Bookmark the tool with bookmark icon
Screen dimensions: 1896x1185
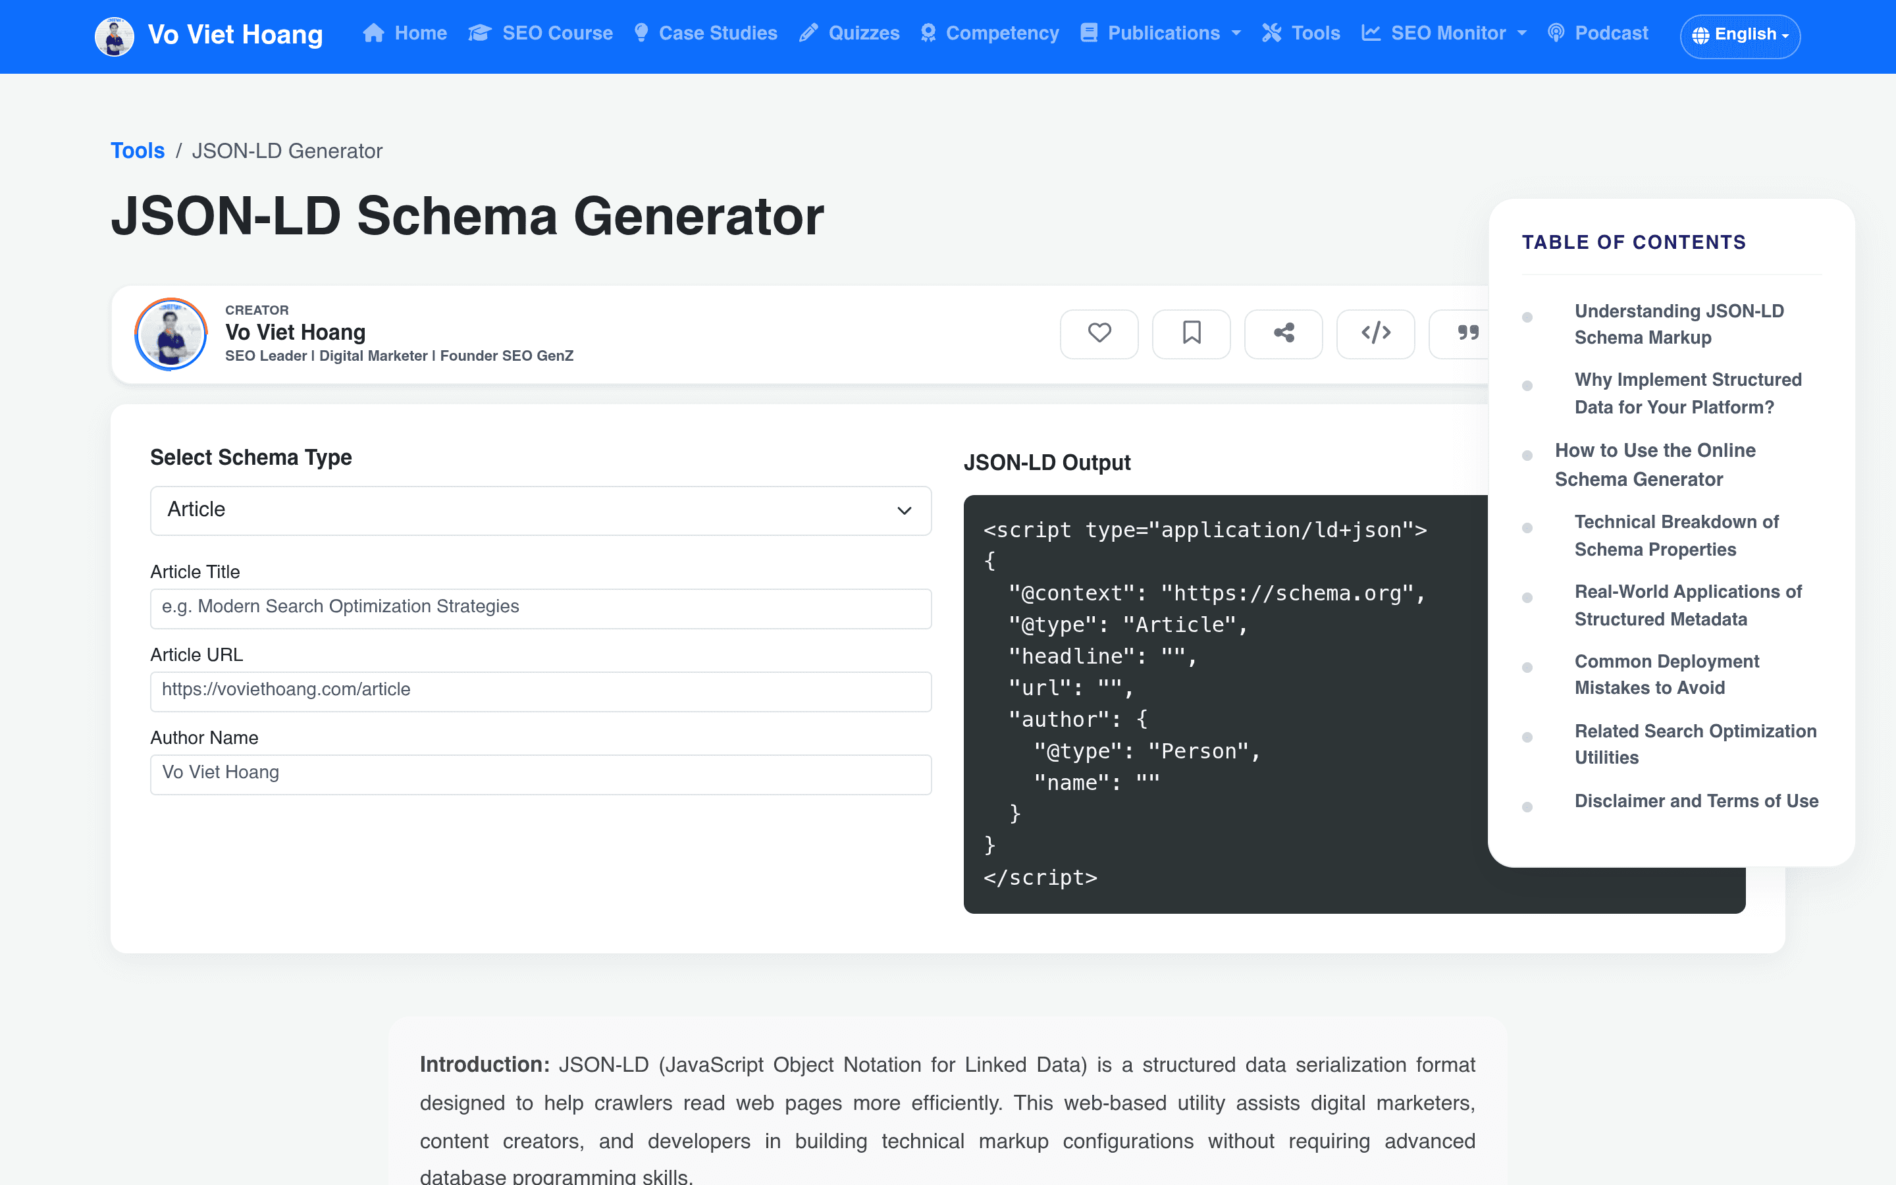pos(1191,334)
